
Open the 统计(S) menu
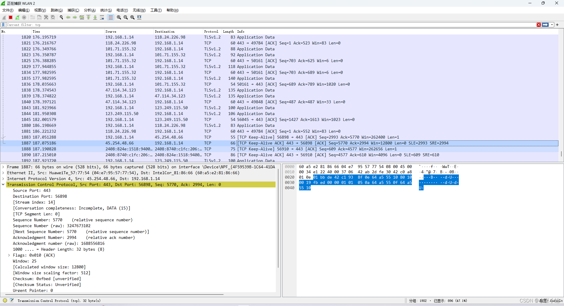(x=106, y=10)
